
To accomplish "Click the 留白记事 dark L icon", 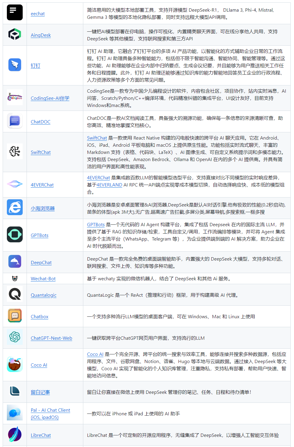I will point(15,391).
